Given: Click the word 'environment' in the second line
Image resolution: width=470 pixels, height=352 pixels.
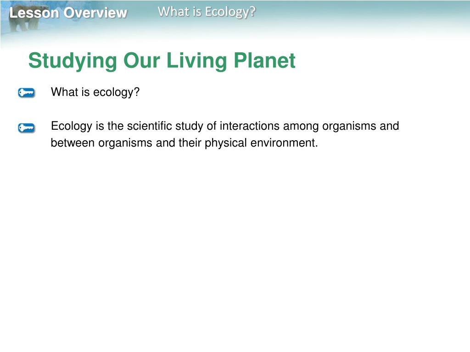Looking at the screenshot, I should point(283,143).
